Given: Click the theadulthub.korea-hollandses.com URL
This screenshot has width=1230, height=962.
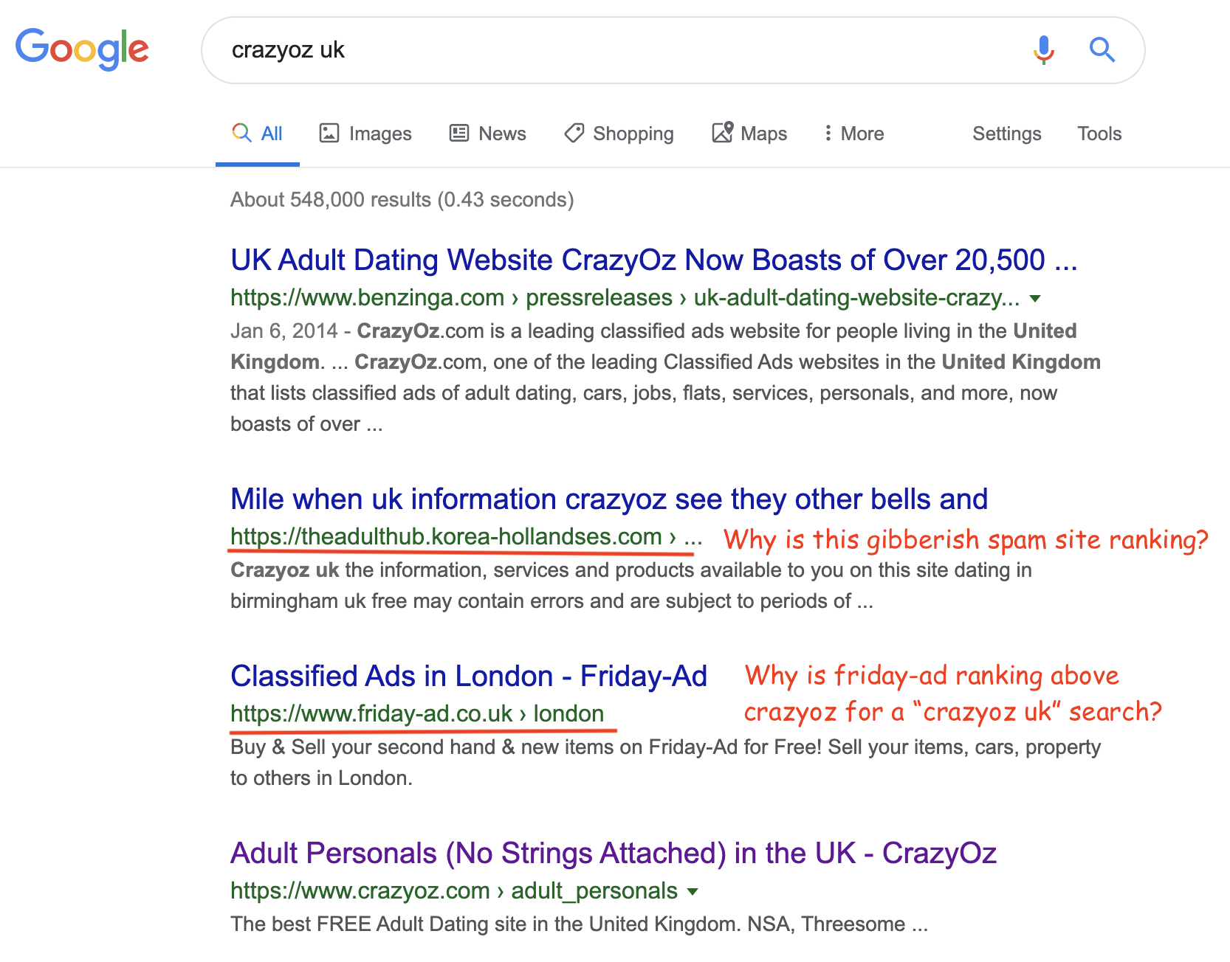Looking at the screenshot, I should pyautogui.click(x=466, y=537).
